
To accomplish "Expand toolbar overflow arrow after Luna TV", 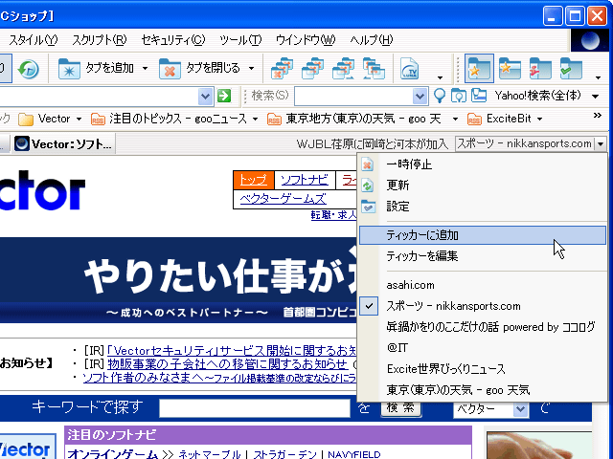I will pyautogui.click(x=440, y=77).
